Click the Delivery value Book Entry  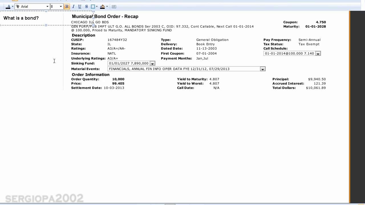tap(206, 44)
